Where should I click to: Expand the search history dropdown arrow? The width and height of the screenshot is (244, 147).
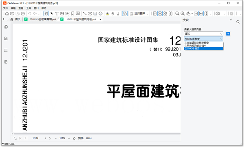[x=221, y=34]
